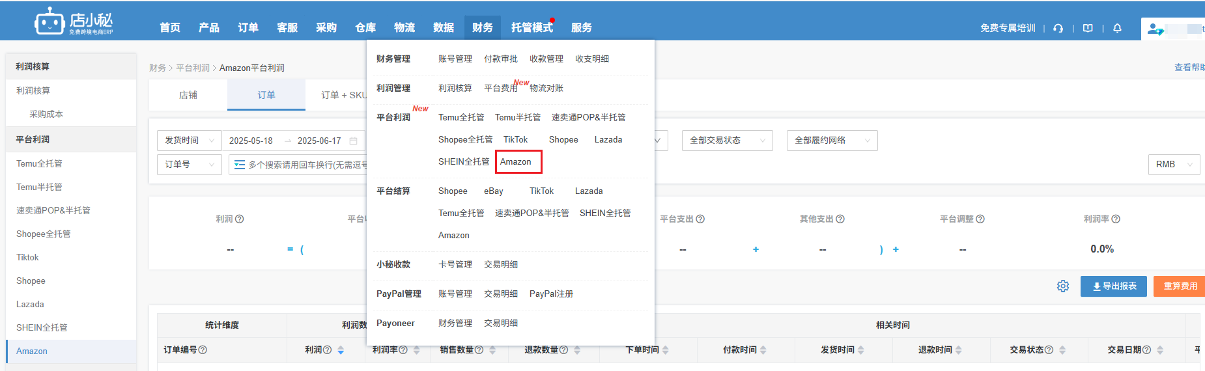Open the 全部履约网络 dropdown
Screen dimensions: 1205x371
[x=832, y=141]
